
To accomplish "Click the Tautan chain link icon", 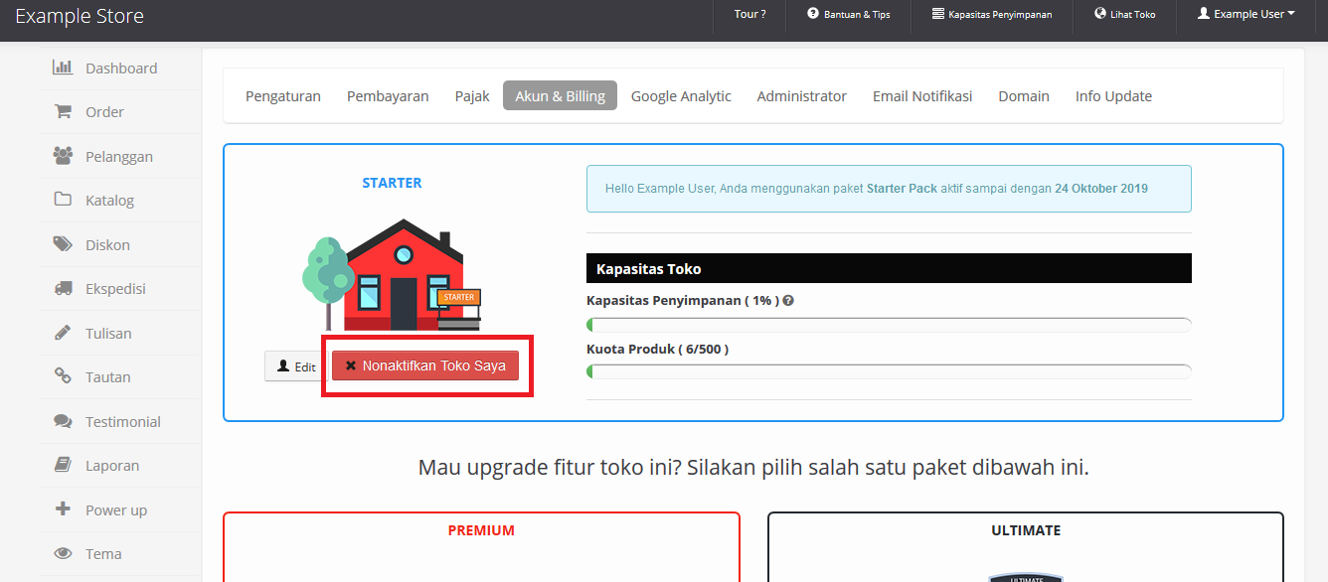I will coord(63,376).
